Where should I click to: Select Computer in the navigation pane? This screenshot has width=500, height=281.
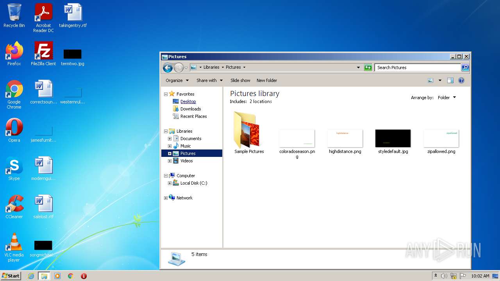[186, 176]
